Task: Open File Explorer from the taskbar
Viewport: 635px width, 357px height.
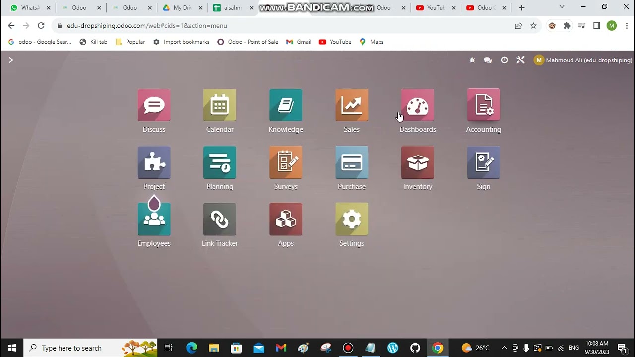Action: click(x=214, y=348)
